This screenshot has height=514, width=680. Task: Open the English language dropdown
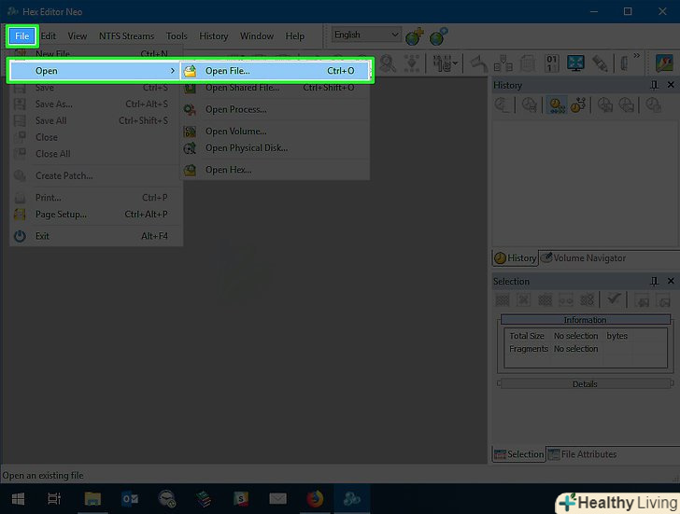click(366, 35)
